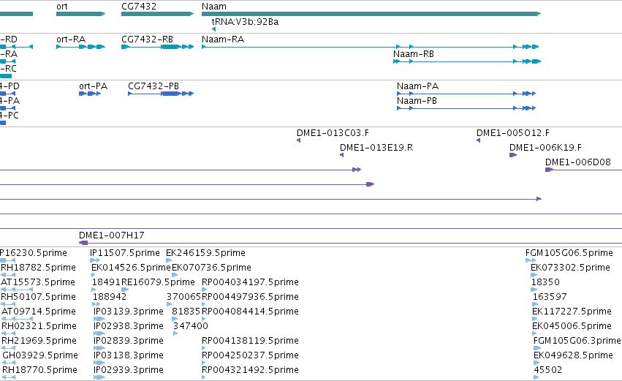The image size is (622, 381).
Task: Click EST RP004138119.5prime
Action: point(250,341)
